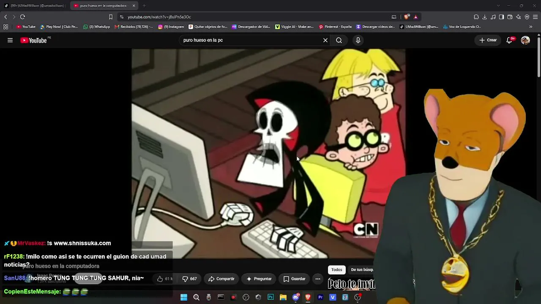Screen dimensions: 541x304
Task: Open browser downloads
Action: coord(485,17)
